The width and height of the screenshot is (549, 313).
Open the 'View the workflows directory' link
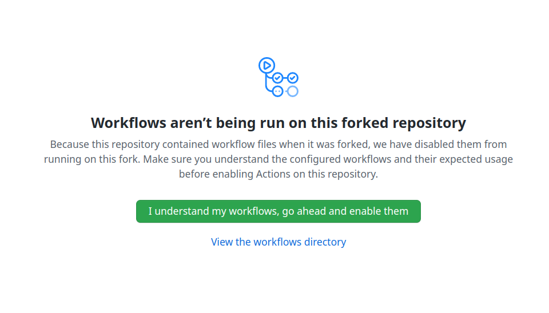(278, 242)
